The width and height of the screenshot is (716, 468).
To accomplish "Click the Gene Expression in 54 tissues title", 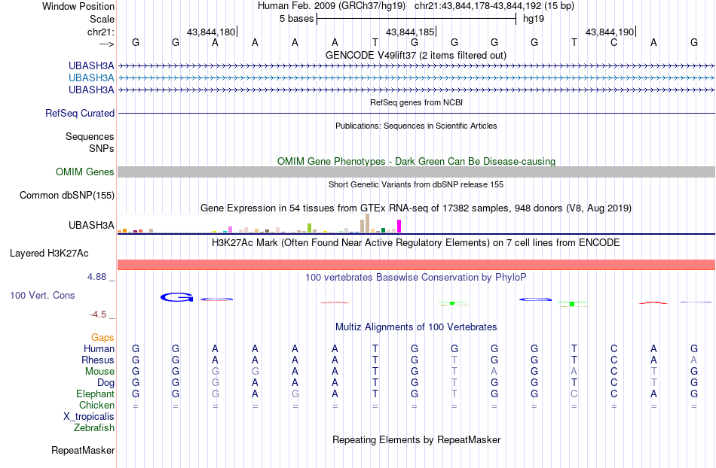I will [x=416, y=208].
